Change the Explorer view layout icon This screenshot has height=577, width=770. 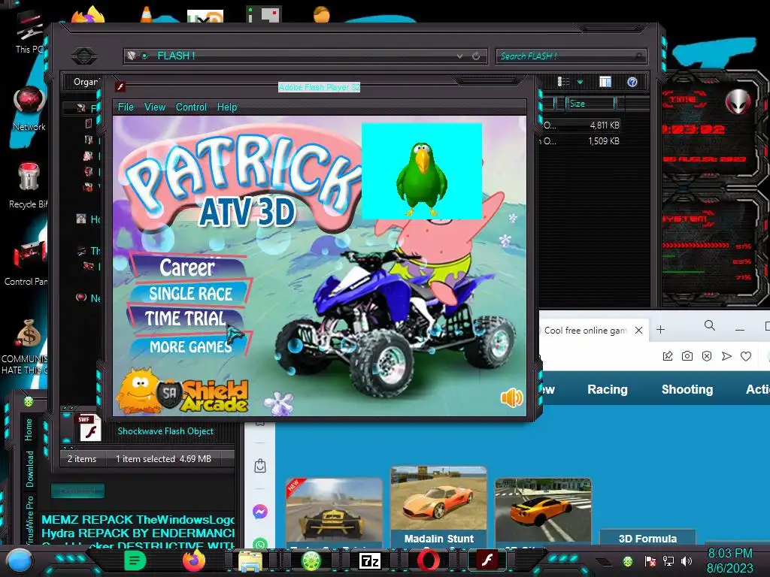click(x=563, y=82)
